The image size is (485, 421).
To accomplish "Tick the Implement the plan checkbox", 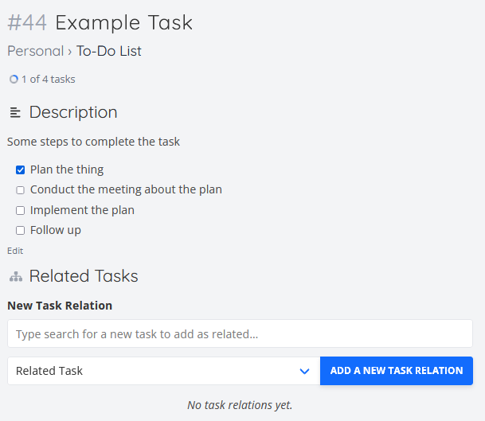I will [21, 210].
